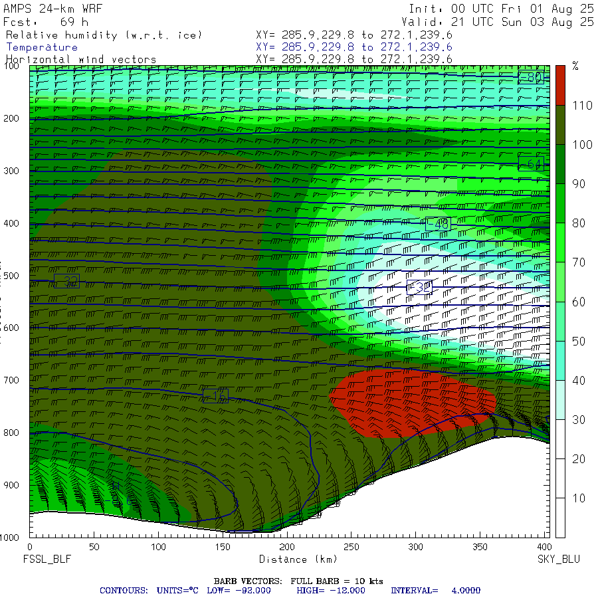Select the dark green colorbar segment between 90 and 100
The image size is (598, 598).
(560, 164)
